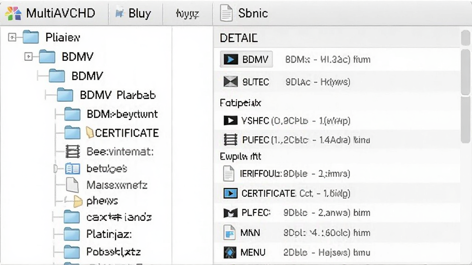The height and width of the screenshot is (265, 472).
Task: Click the BDMV button in Detail panel
Action: [x=246, y=59]
